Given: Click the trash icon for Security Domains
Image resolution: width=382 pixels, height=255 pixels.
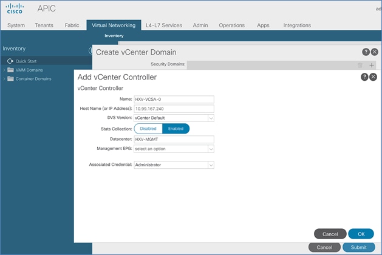Looking at the screenshot, I should [x=360, y=66].
